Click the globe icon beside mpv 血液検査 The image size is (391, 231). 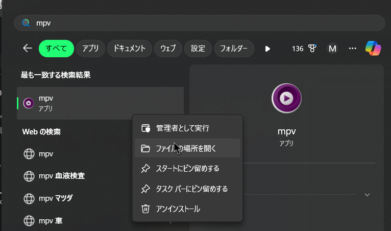[29, 176]
